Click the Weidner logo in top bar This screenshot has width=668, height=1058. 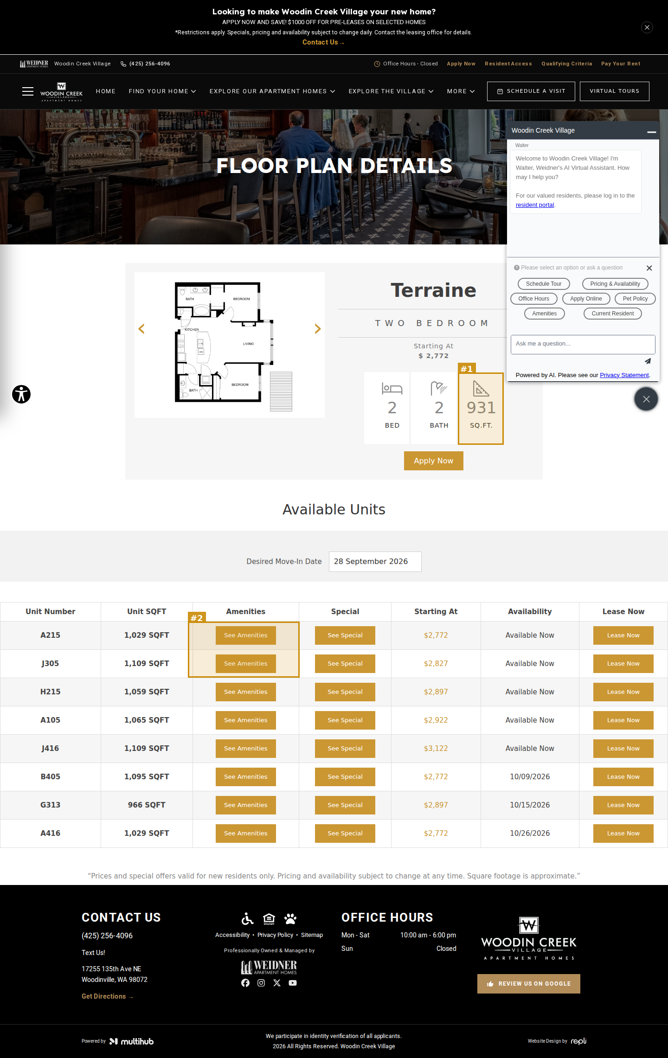coord(34,64)
